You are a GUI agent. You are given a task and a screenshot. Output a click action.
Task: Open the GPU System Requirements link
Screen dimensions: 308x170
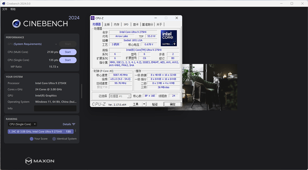27,44
